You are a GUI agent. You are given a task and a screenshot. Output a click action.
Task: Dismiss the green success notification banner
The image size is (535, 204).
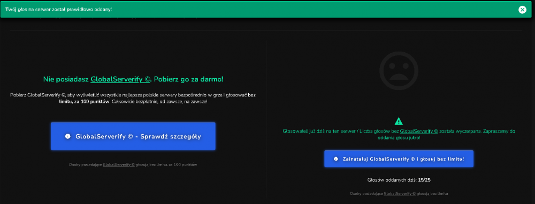(x=522, y=10)
